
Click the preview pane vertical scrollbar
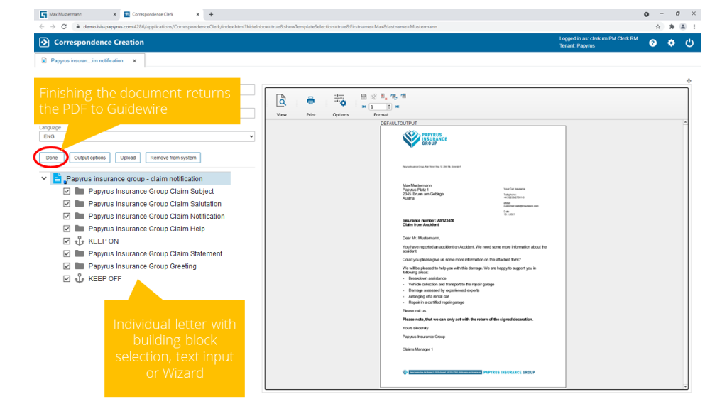tap(685, 254)
